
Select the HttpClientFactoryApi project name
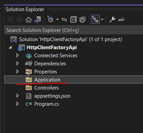coord(52,47)
